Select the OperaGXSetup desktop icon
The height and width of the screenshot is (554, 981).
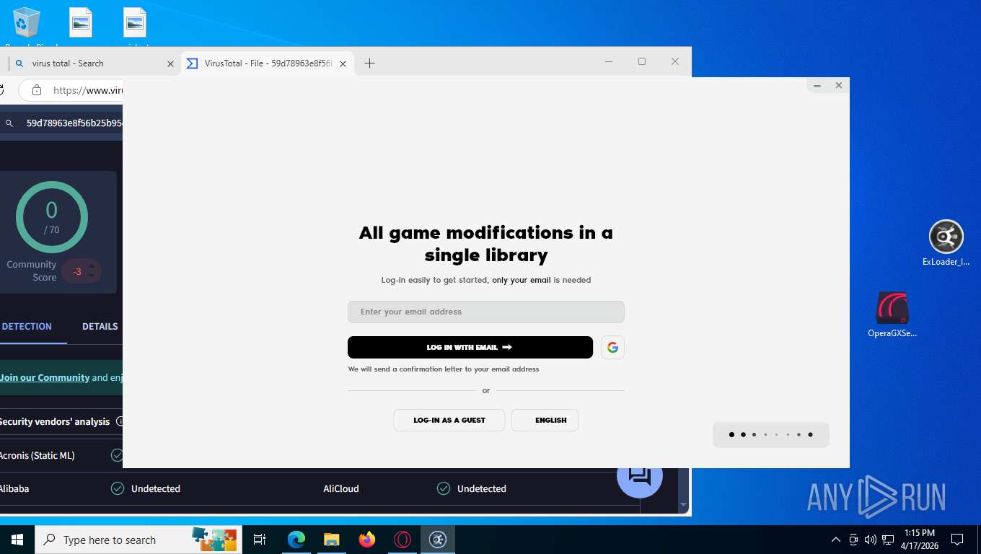coord(892,315)
